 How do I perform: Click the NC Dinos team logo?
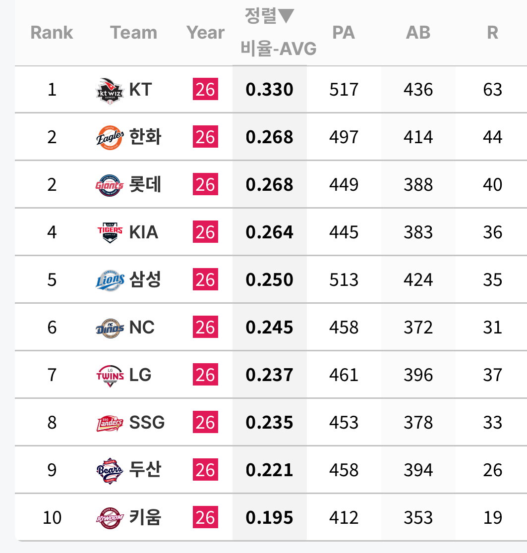[110, 328]
